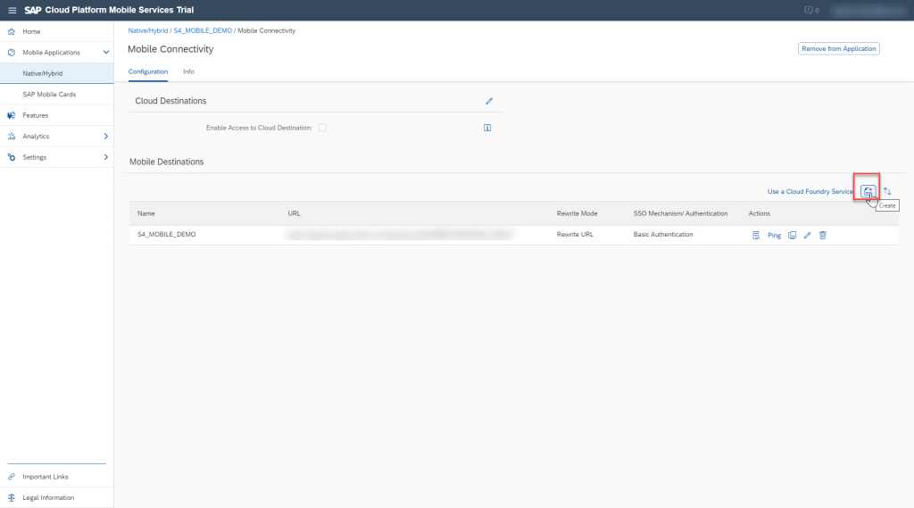Delete the S4_MOBILE_DEMO destination

pyautogui.click(x=822, y=235)
